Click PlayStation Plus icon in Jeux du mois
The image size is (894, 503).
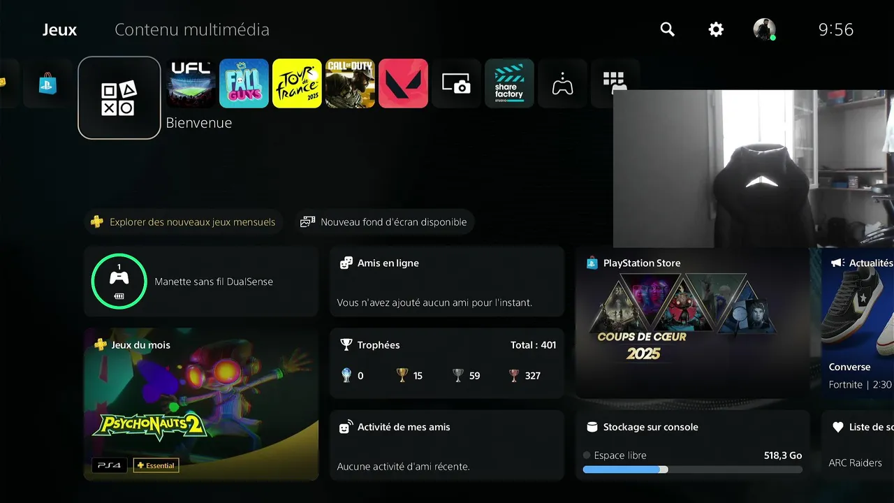[x=101, y=344]
